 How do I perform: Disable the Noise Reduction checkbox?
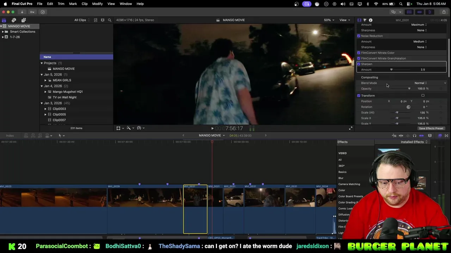[x=359, y=36]
